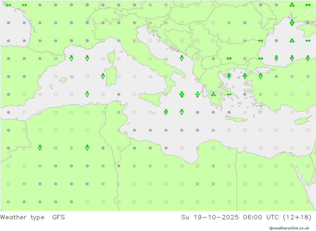Click the shower symbol over northern Greece near Thessaloniki
316x231 pixels.
tap(229, 76)
